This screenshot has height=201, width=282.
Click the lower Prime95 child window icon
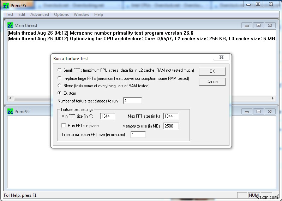[10, 111]
